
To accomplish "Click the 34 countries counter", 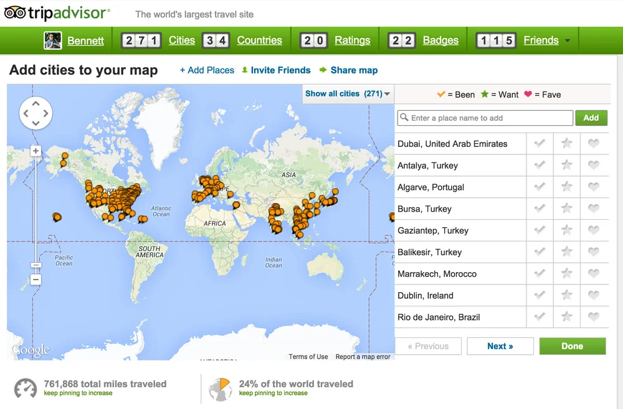I will click(216, 40).
